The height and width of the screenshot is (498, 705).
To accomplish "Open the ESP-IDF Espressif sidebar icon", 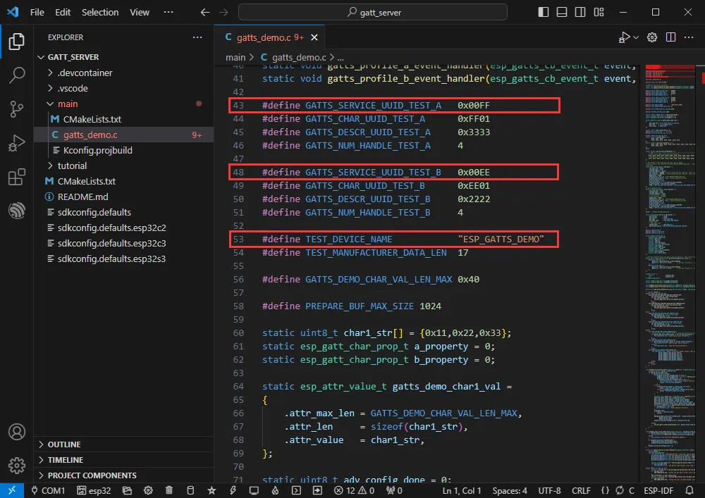I will coord(16,210).
